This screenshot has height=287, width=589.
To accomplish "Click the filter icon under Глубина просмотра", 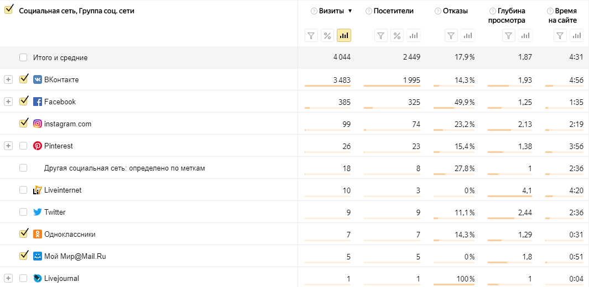I will point(509,36).
